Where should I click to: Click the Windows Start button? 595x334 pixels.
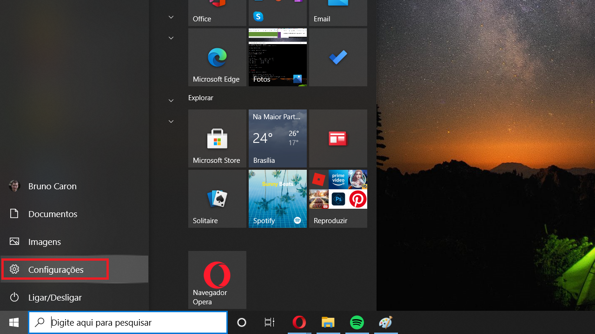click(14, 322)
